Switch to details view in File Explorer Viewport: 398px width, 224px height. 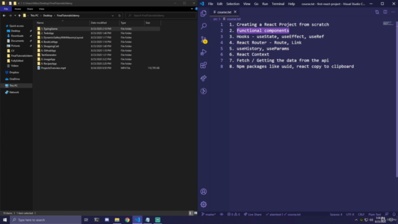click(x=191, y=213)
